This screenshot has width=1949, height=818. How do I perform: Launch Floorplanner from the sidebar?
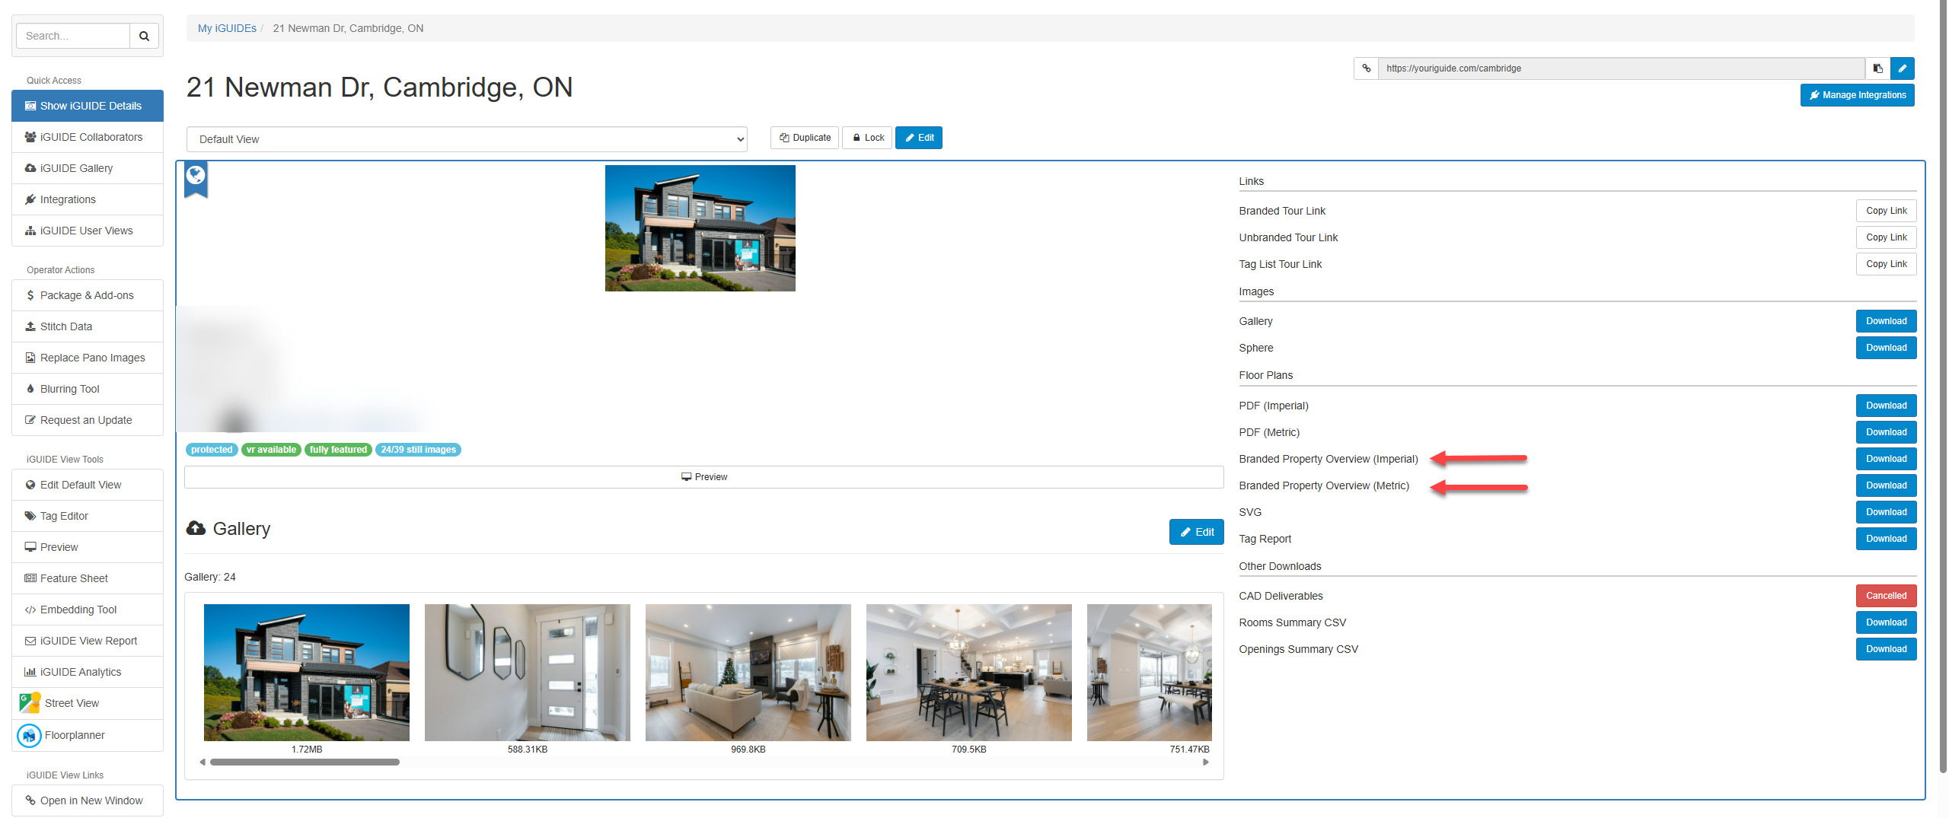pyautogui.click(x=74, y=735)
